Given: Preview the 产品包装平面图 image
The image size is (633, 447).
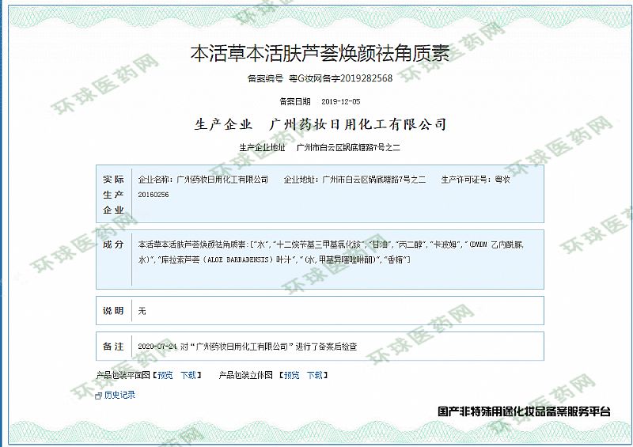Looking at the screenshot, I should pyautogui.click(x=165, y=375).
